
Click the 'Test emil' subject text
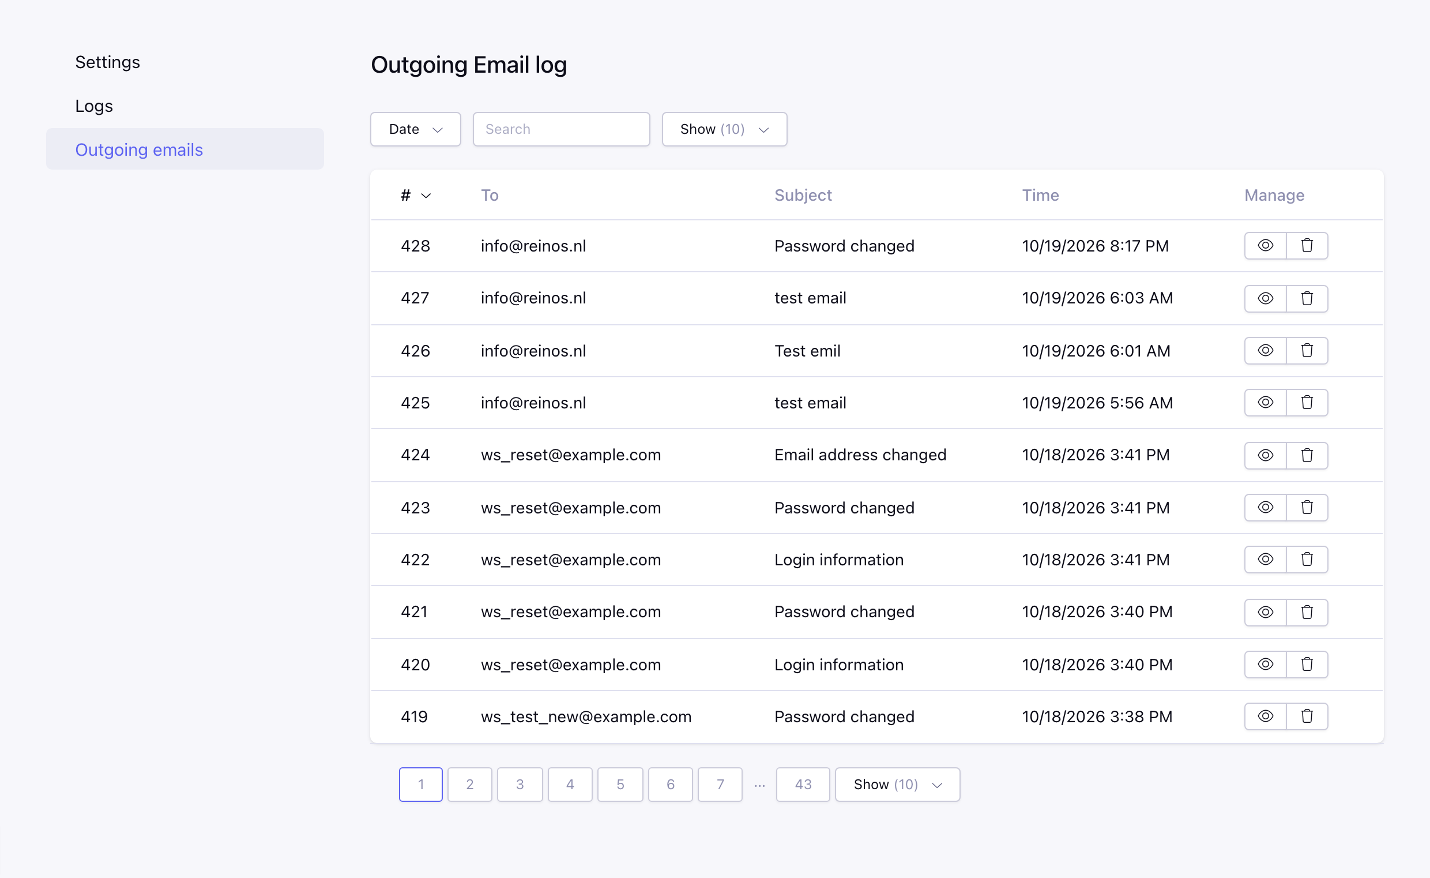[807, 351]
